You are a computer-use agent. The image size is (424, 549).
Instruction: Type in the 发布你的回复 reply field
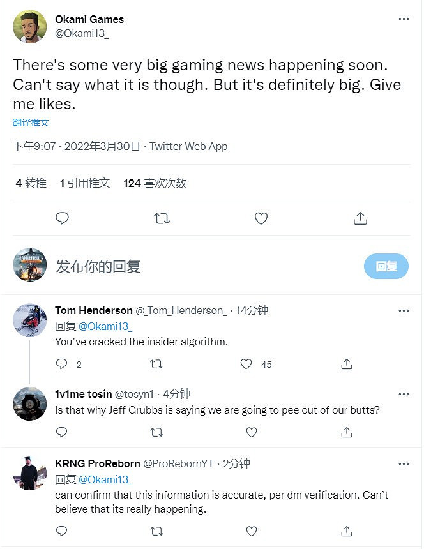pos(192,266)
